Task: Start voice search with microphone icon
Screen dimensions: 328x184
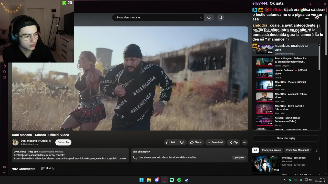Action: tap(221, 18)
